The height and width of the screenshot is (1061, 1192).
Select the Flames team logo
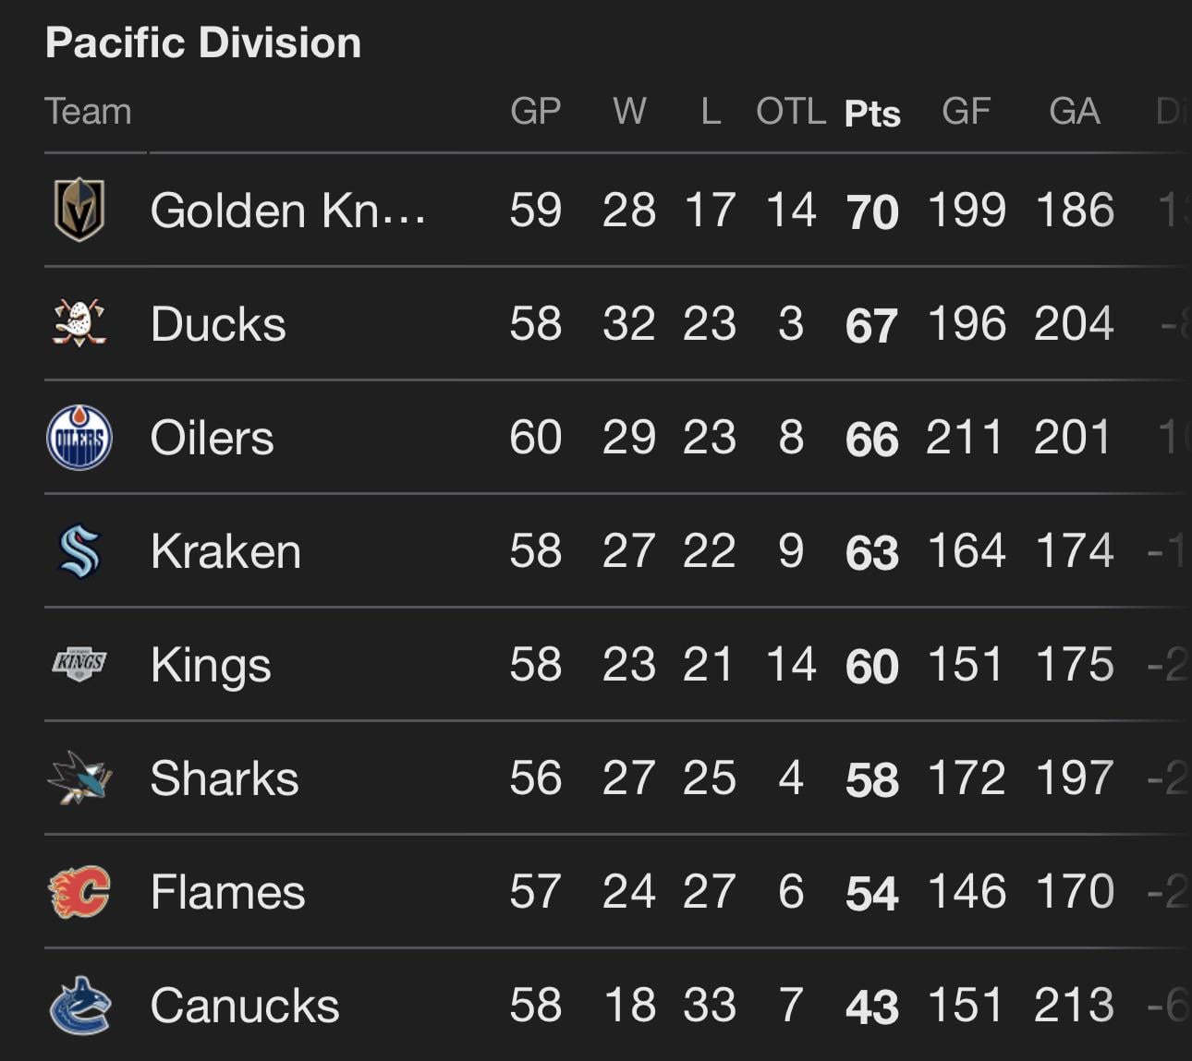pyautogui.click(x=79, y=892)
